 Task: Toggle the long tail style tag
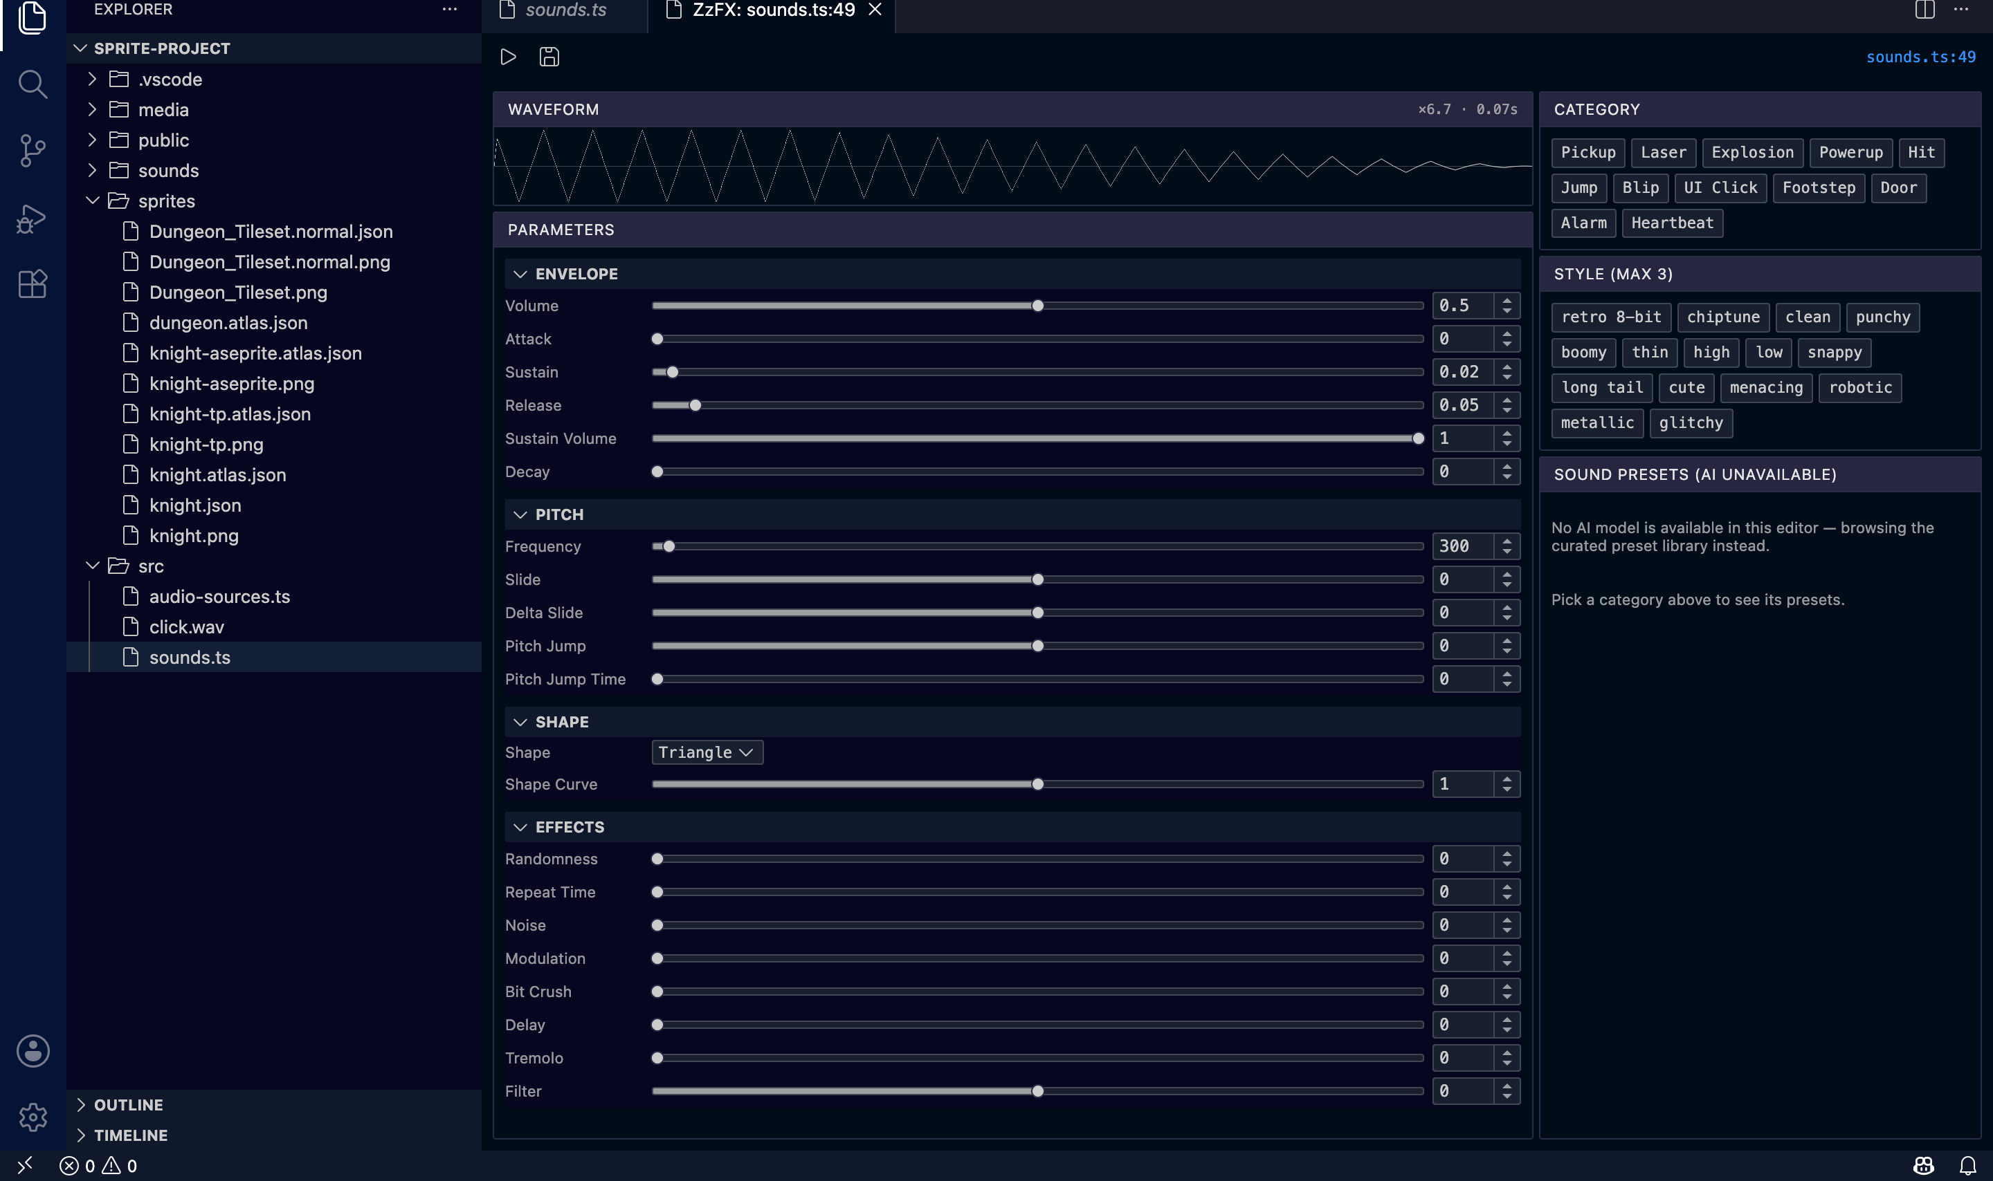1601,388
